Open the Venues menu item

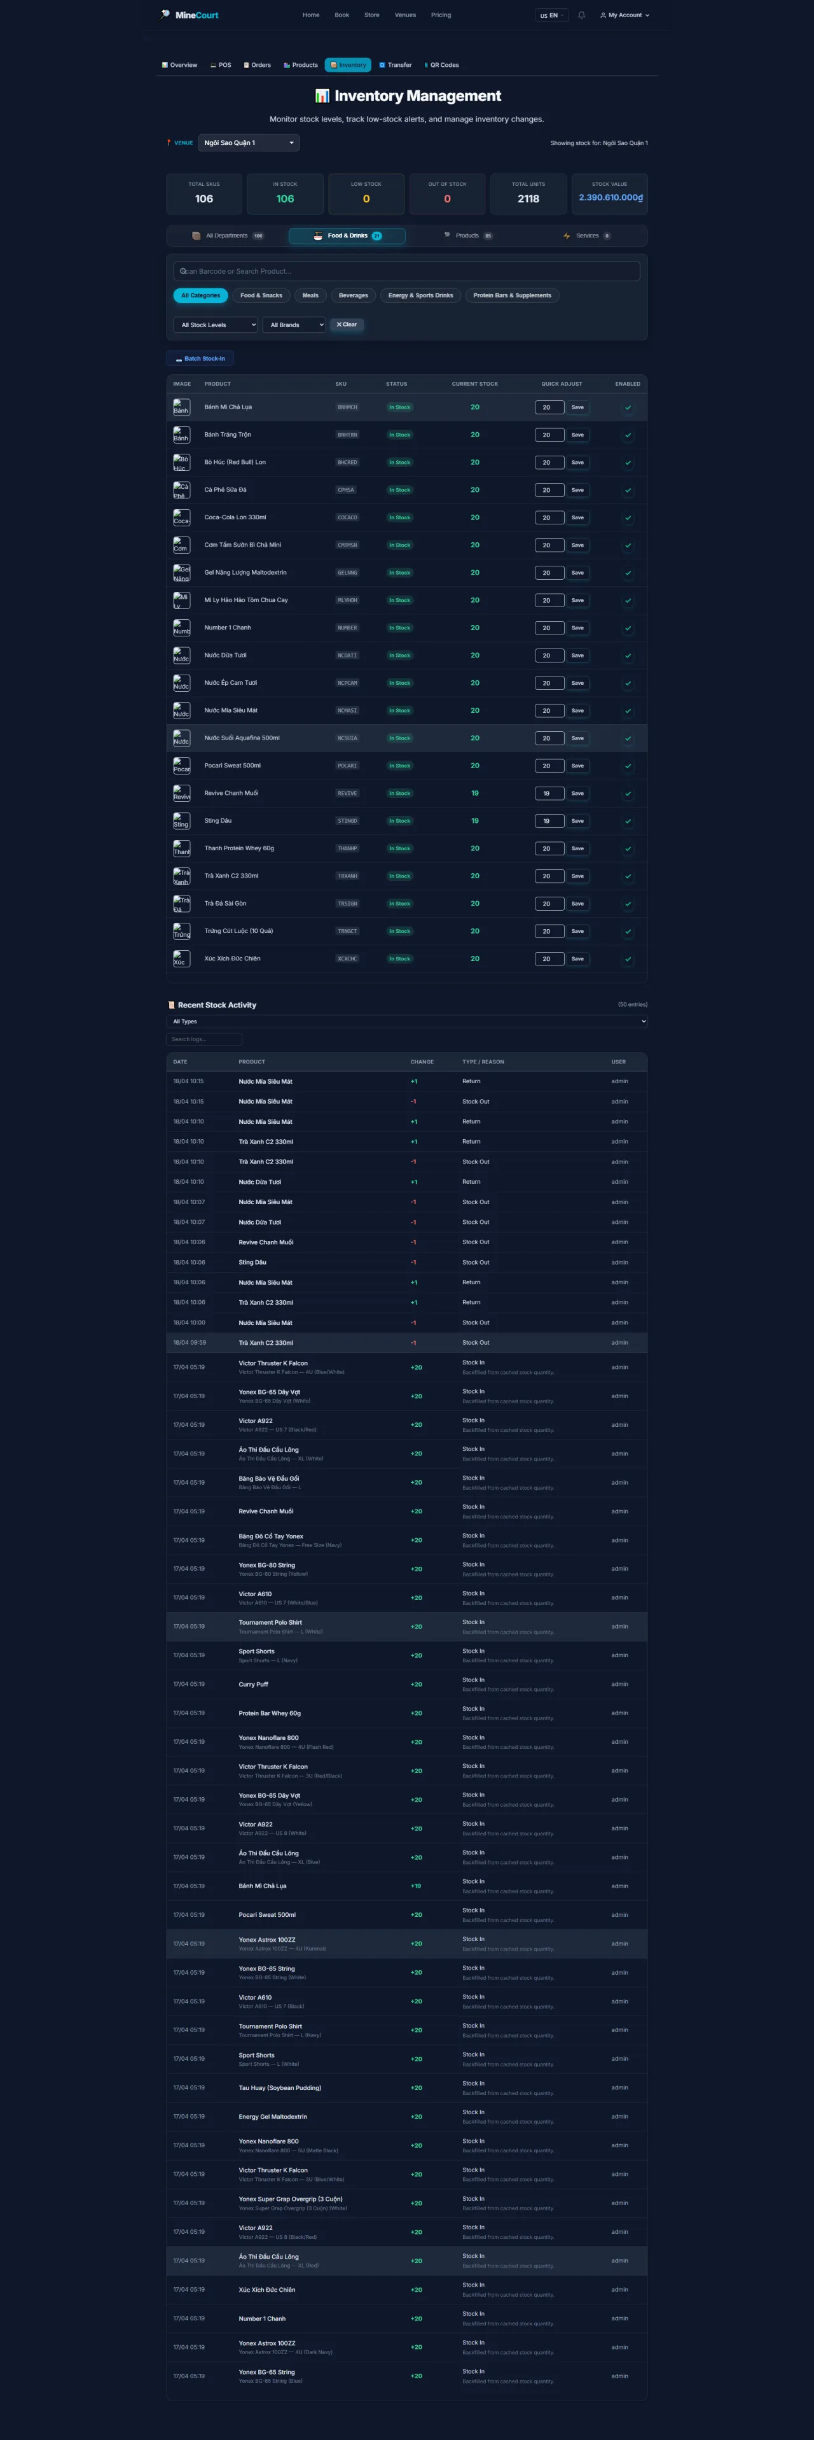(x=405, y=15)
